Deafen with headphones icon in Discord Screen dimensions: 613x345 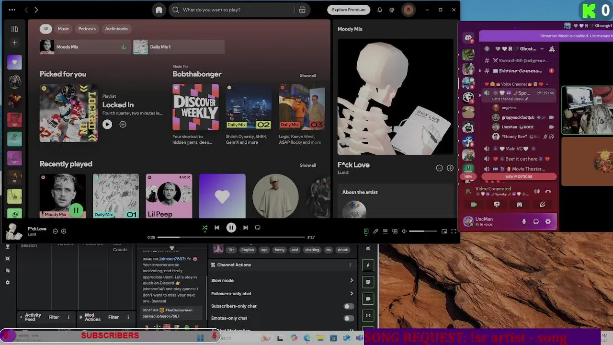(x=536, y=221)
